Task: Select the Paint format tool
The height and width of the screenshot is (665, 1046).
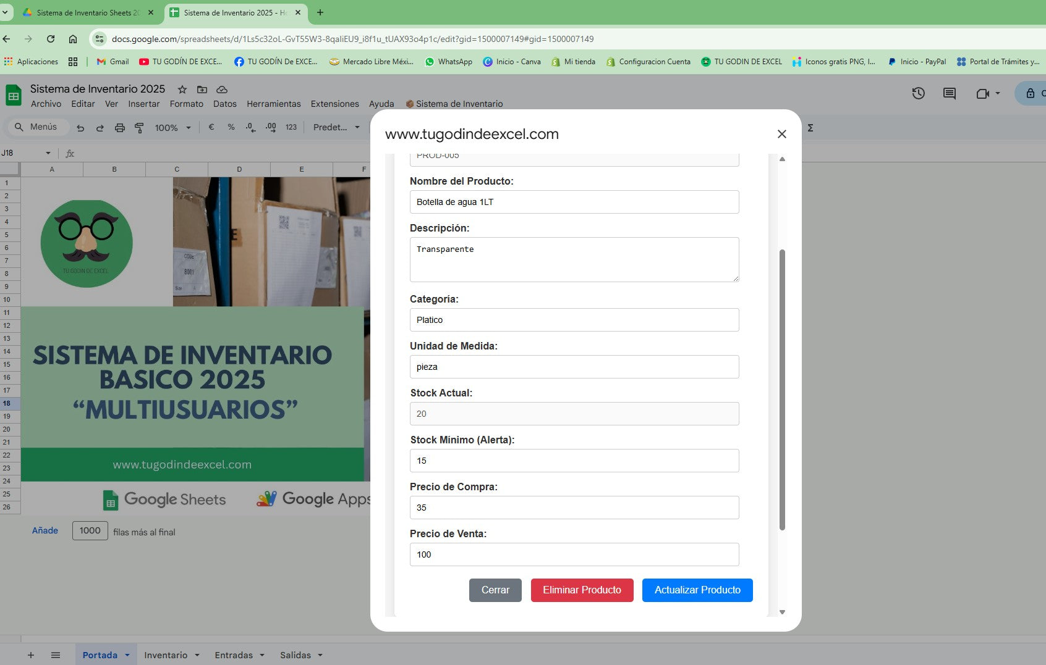Action: (139, 128)
